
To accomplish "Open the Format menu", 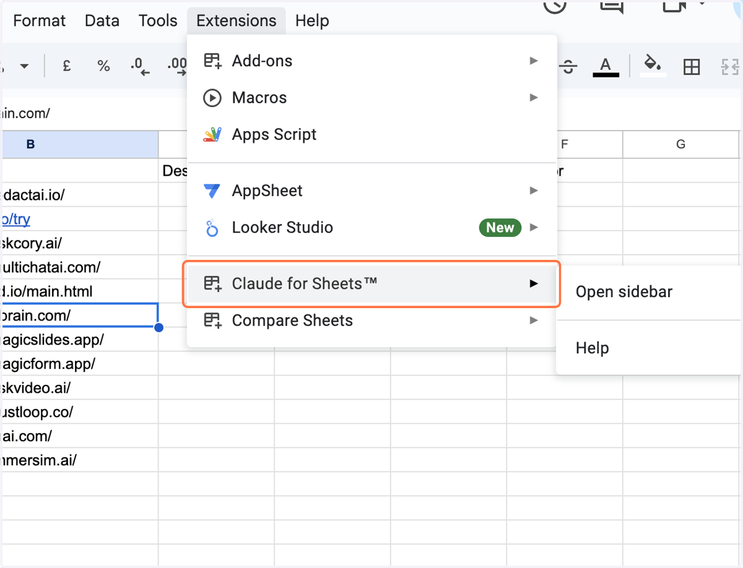I will (39, 20).
